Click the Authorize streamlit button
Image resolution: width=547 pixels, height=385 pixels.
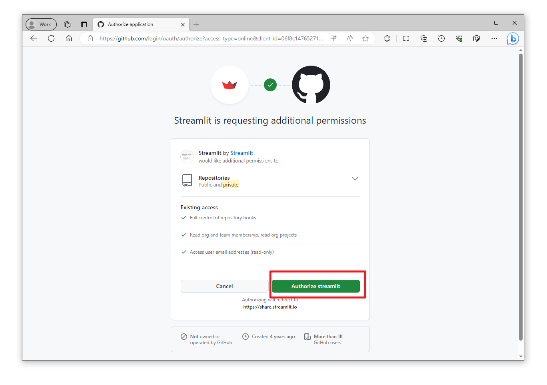[316, 286]
